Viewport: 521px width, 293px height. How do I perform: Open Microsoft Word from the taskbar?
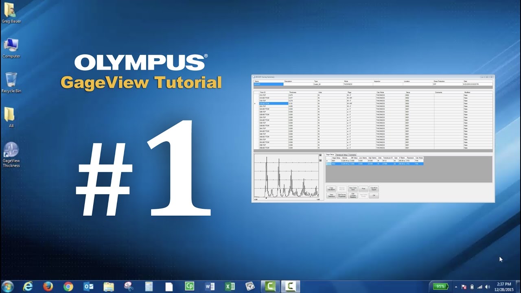210,286
